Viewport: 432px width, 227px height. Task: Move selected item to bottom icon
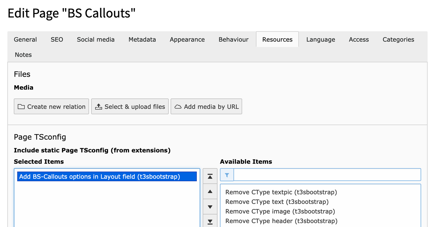[x=210, y=221]
